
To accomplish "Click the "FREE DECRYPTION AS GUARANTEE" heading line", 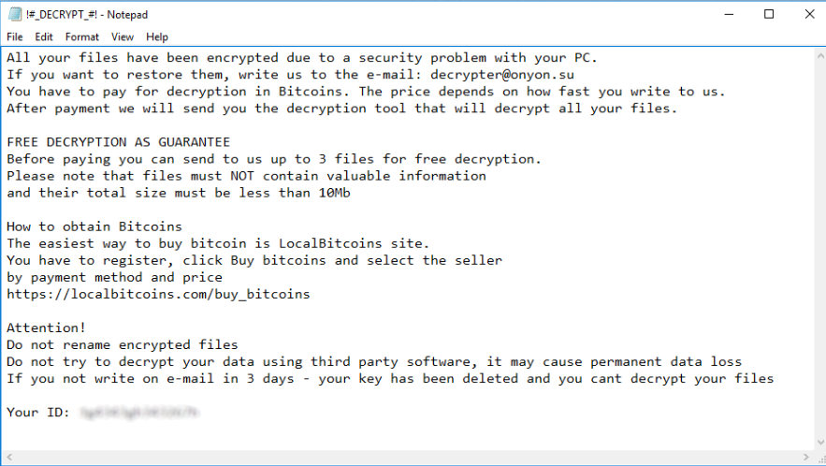I will pyautogui.click(x=118, y=142).
